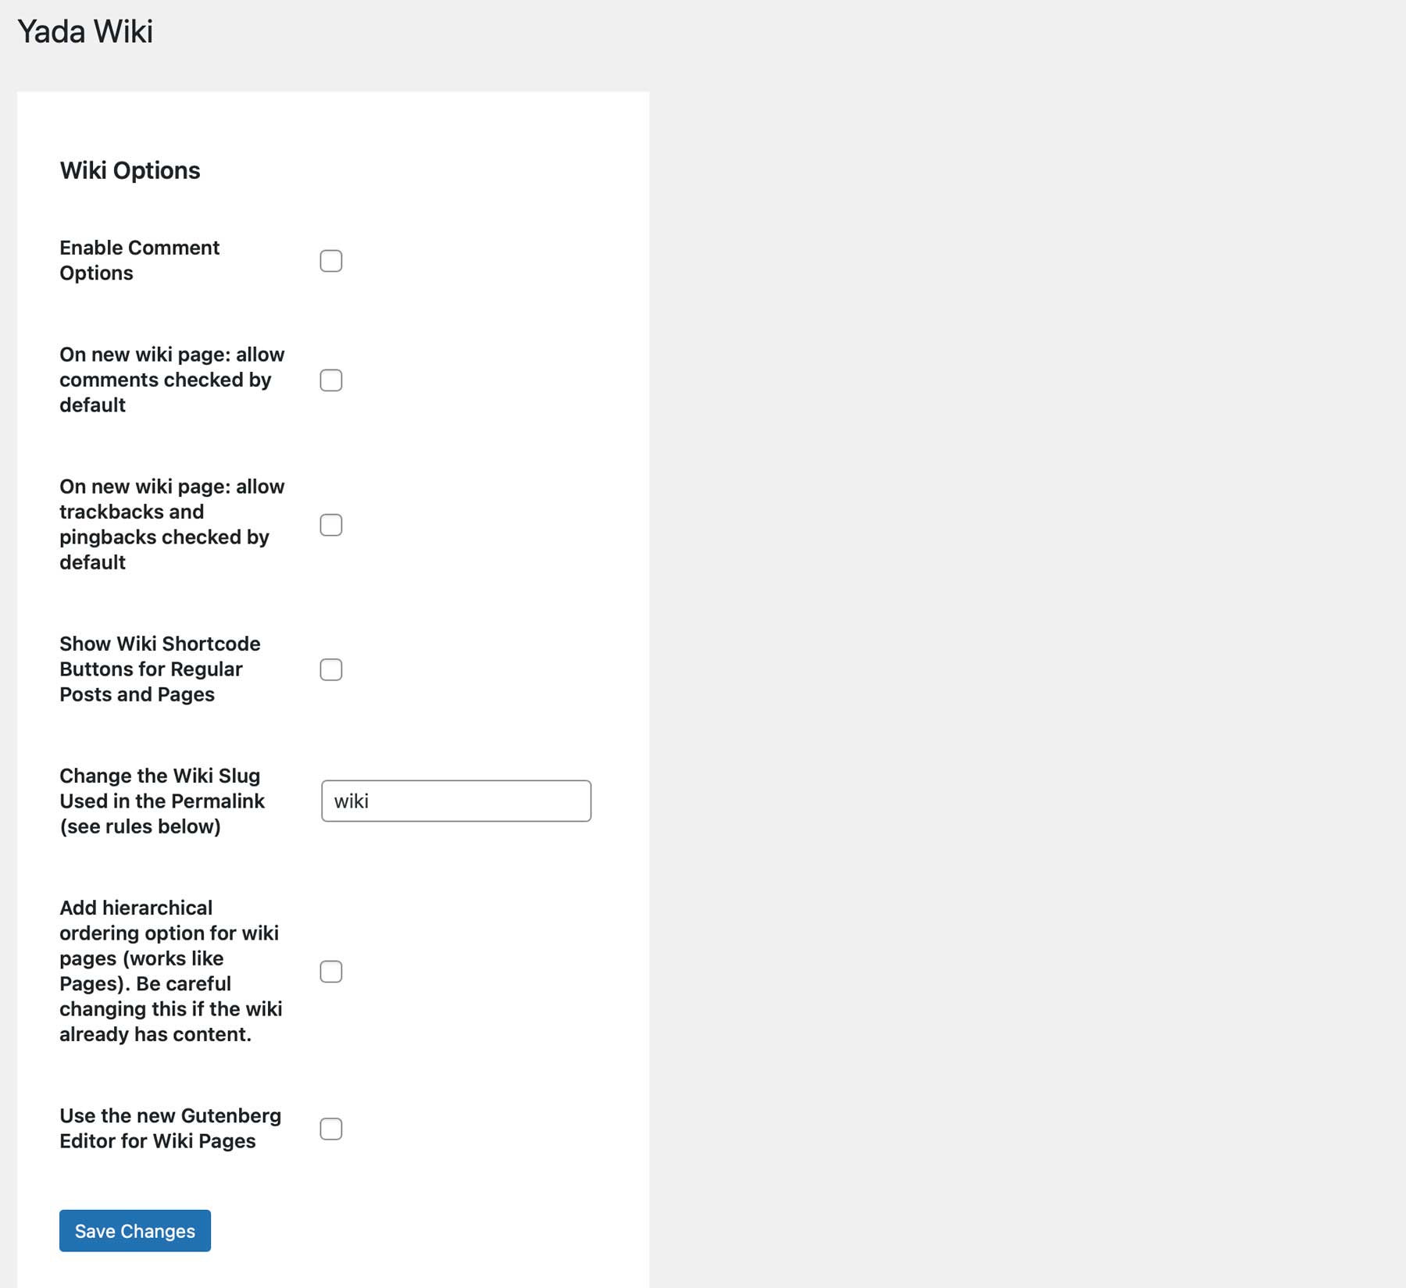Screen dimensions: 1406x1288
Task: Click the allow comments checked by default label
Action: [x=172, y=380]
